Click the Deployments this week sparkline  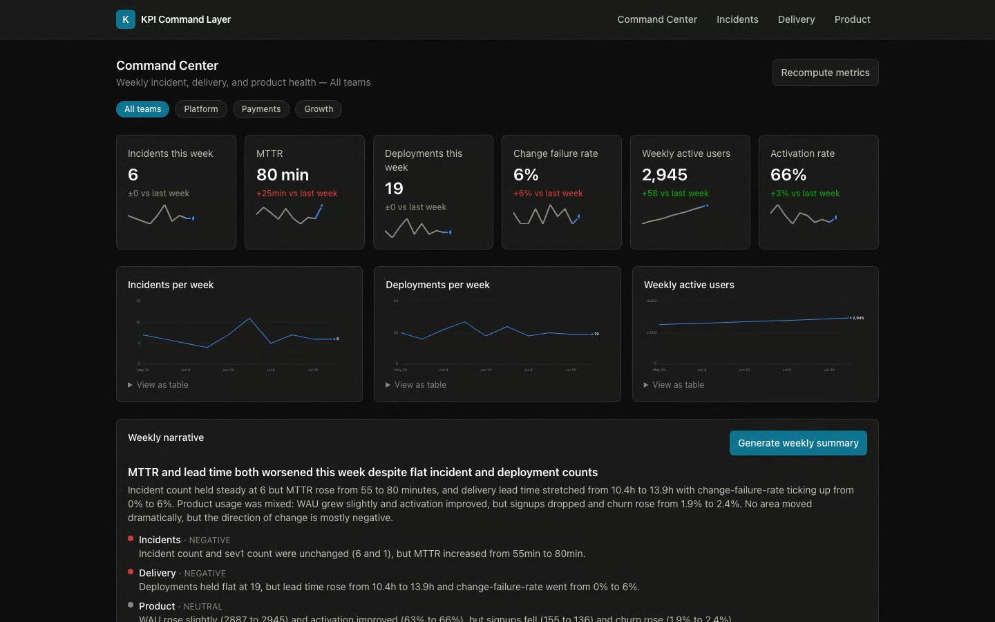pyautogui.click(x=418, y=228)
